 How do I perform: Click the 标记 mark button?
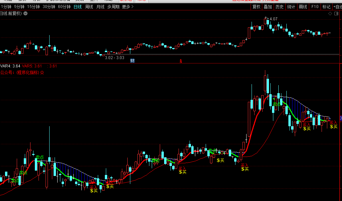[326, 7]
